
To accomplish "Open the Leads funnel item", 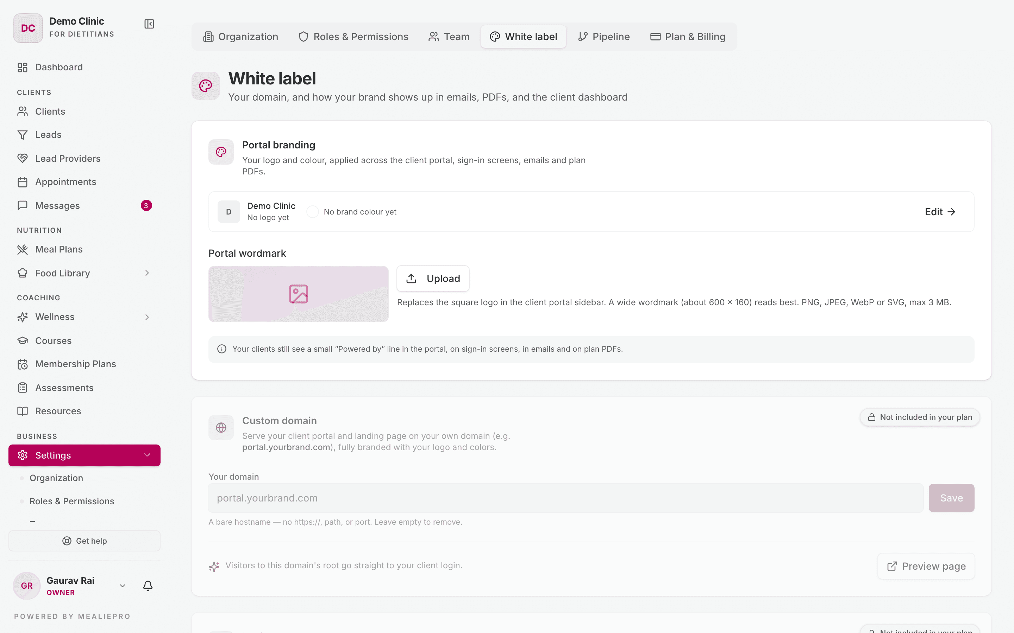I will point(84,135).
